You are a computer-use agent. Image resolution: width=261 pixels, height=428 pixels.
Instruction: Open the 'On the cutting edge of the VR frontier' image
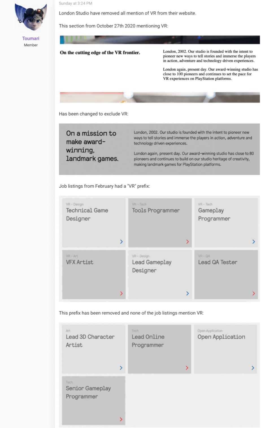(x=160, y=69)
